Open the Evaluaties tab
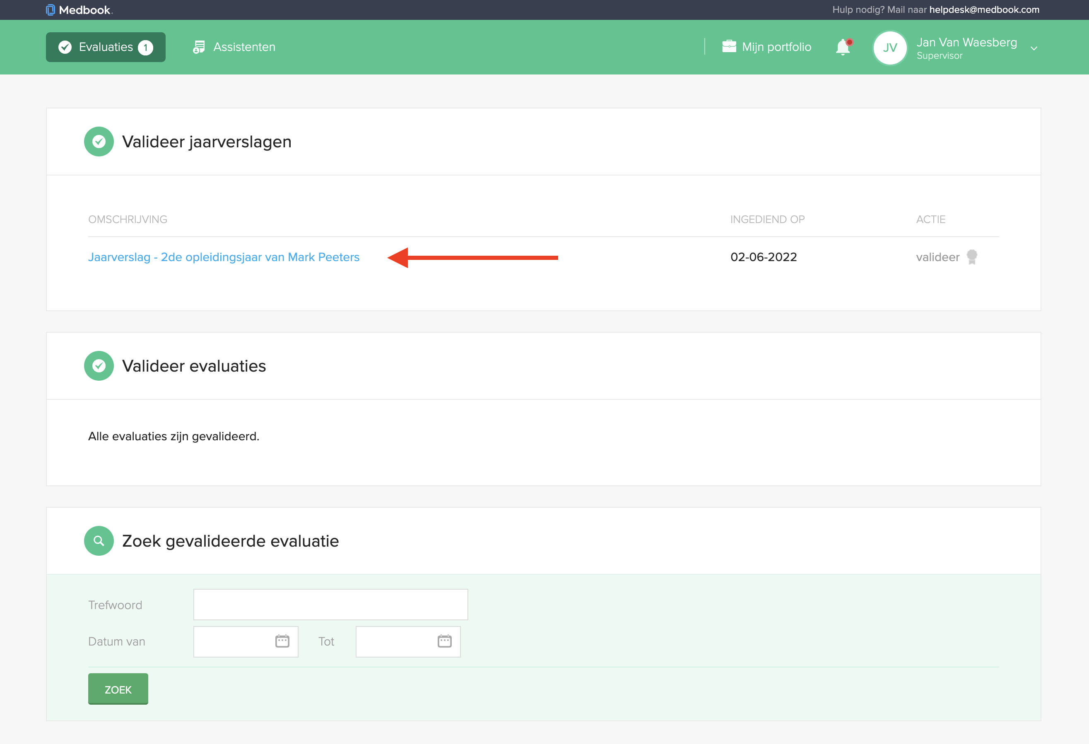Screen dimensions: 1089x744 point(106,47)
